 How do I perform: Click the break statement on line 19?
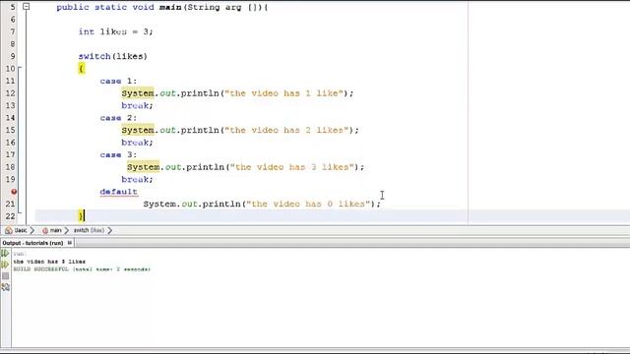point(138,179)
